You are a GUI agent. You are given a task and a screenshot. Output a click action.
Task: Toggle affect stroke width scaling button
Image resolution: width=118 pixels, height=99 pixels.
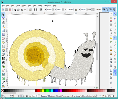104,10
